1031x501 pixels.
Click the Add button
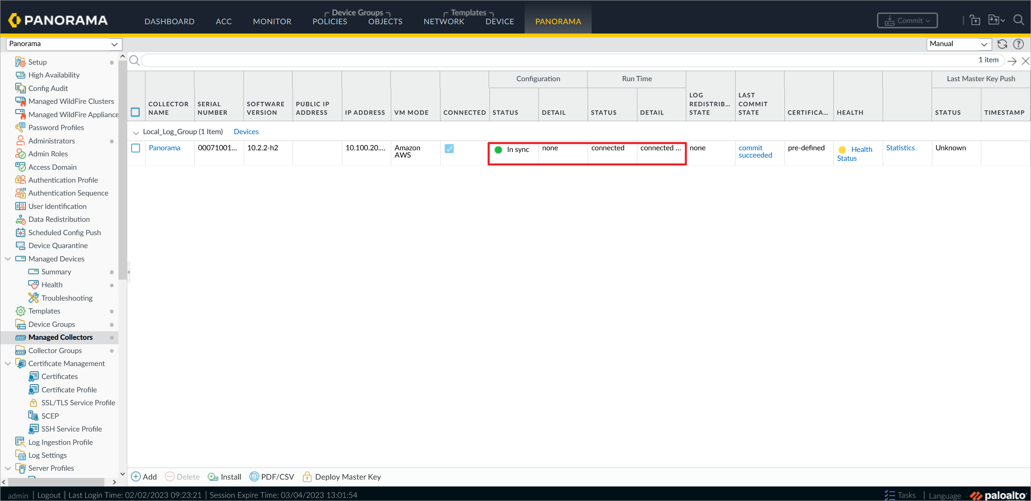pyautogui.click(x=144, y=477)
